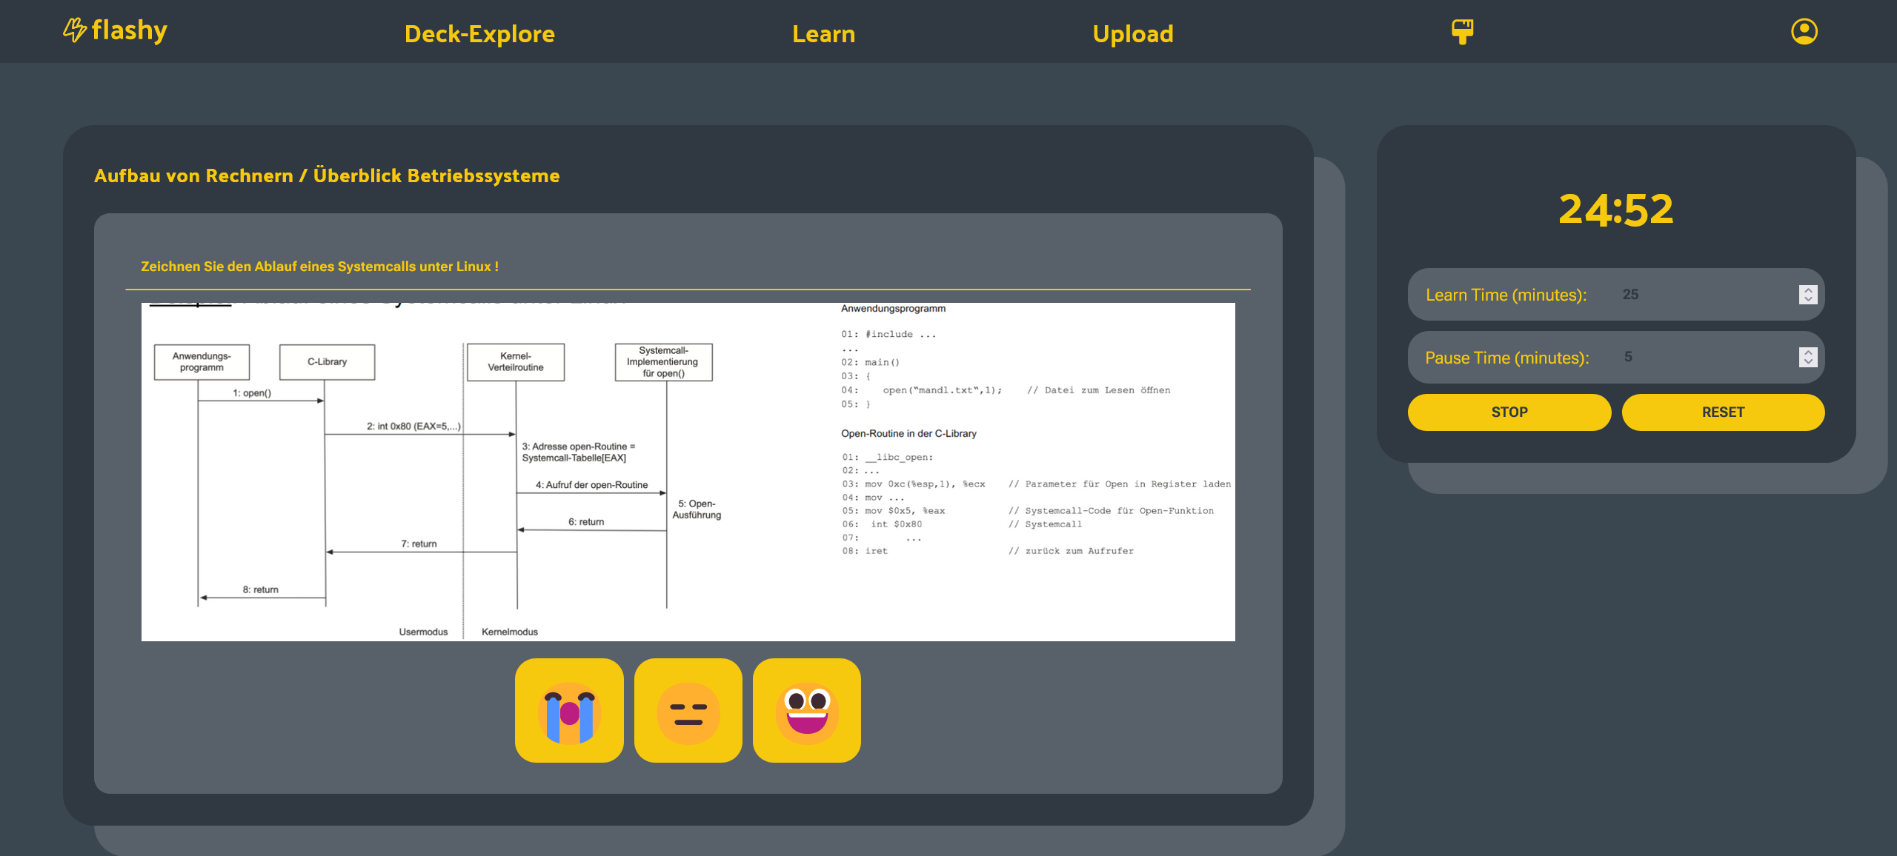
Task: Rate card with grinning emoji
Action: coord(806,710)
